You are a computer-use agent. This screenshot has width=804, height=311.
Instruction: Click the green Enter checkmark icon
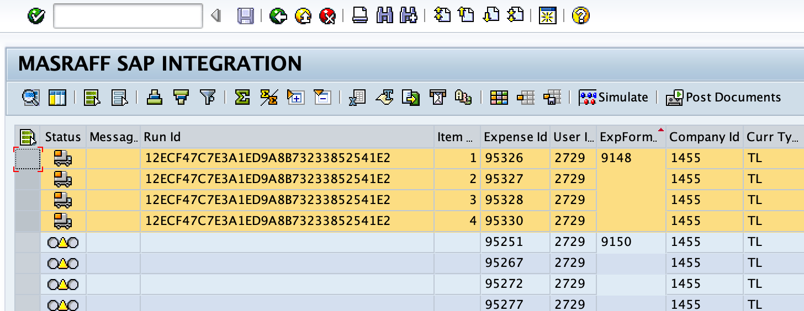point(36,16)
